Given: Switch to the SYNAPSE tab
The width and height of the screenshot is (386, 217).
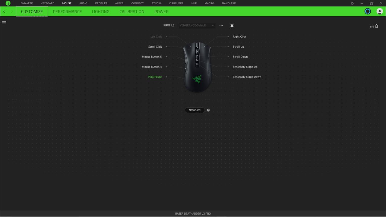Looking at the screenshot, I should click(27, 3).
